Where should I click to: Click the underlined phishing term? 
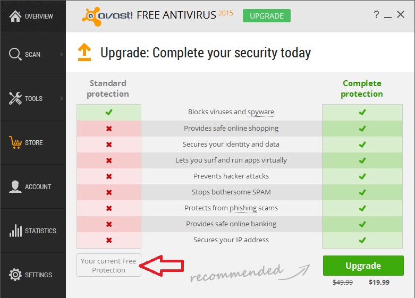click(x=243, y=208)
